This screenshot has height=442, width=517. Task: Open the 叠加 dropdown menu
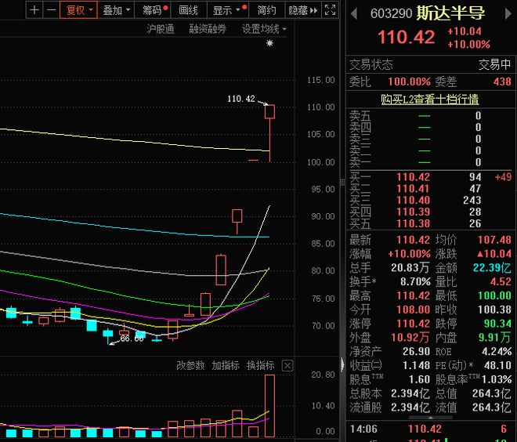(116, 10)
